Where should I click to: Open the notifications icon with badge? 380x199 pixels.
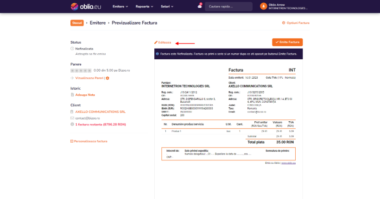(x=200, y=6)
